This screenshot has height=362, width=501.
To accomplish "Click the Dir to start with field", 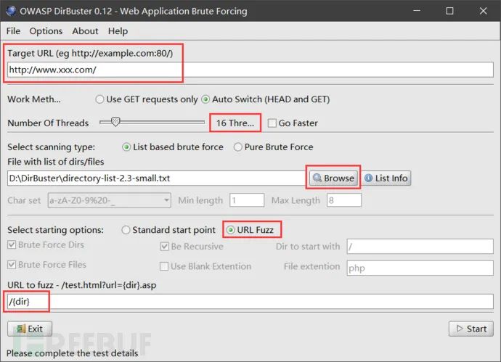I will pos(420,247).
